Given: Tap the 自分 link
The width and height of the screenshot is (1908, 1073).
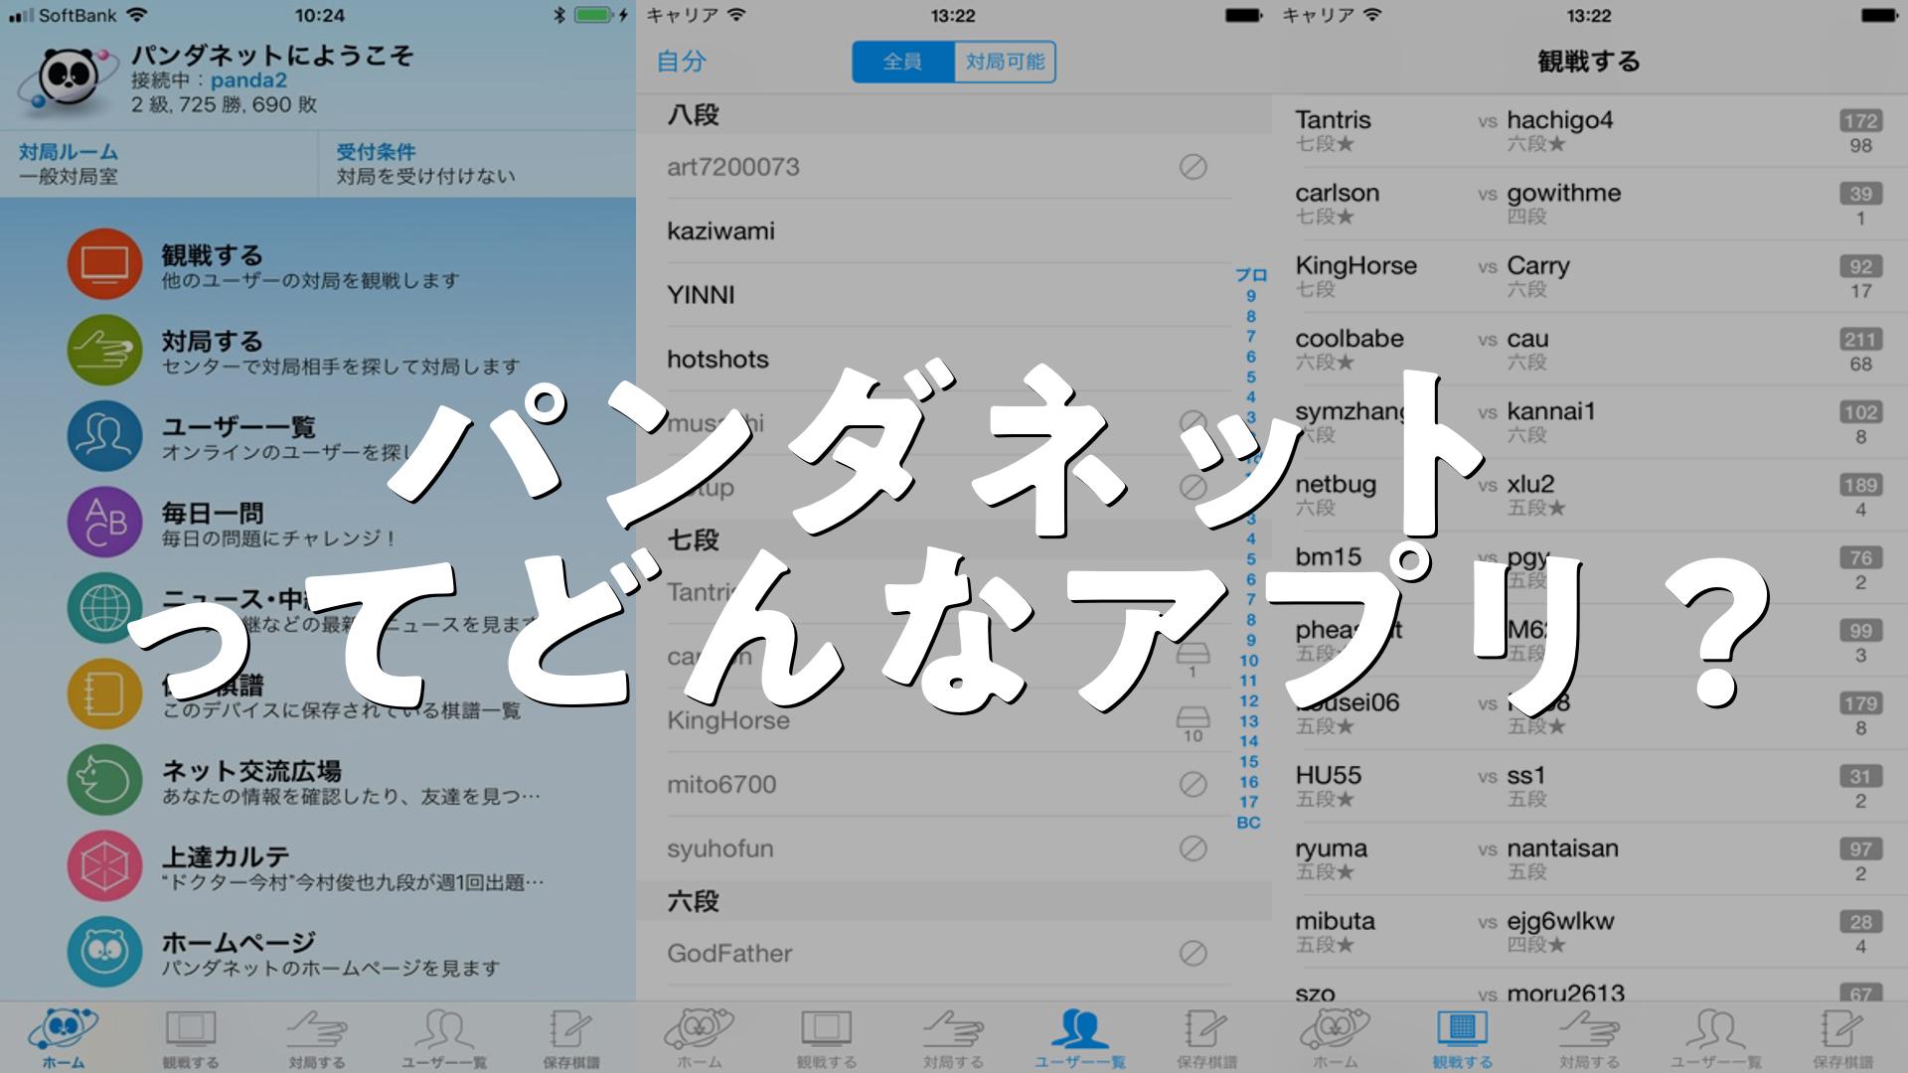Looking at the screenshot, I should click(x=682, y=62).
